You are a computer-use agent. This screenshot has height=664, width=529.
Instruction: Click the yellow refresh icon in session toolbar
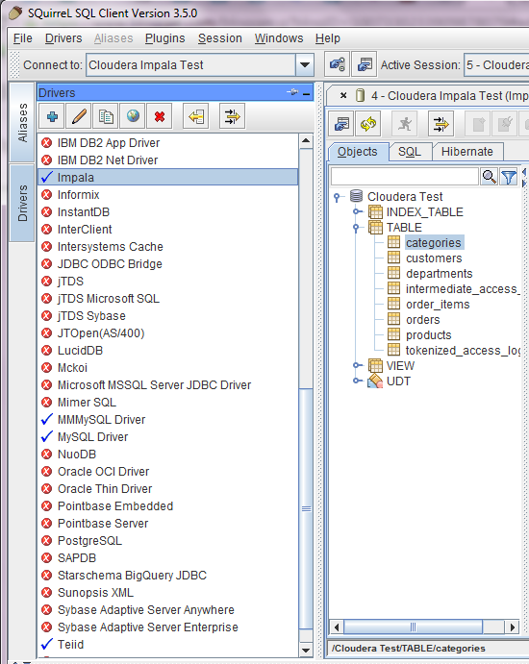[368, 124]
